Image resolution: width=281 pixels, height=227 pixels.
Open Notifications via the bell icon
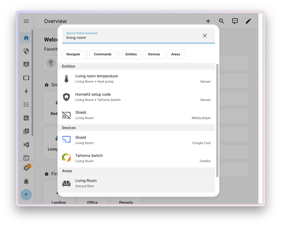pos(26,181)
